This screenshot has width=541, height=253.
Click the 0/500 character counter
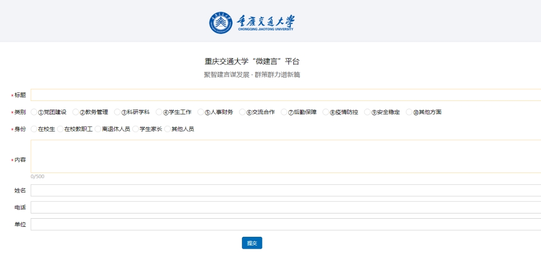pos(38,176)
